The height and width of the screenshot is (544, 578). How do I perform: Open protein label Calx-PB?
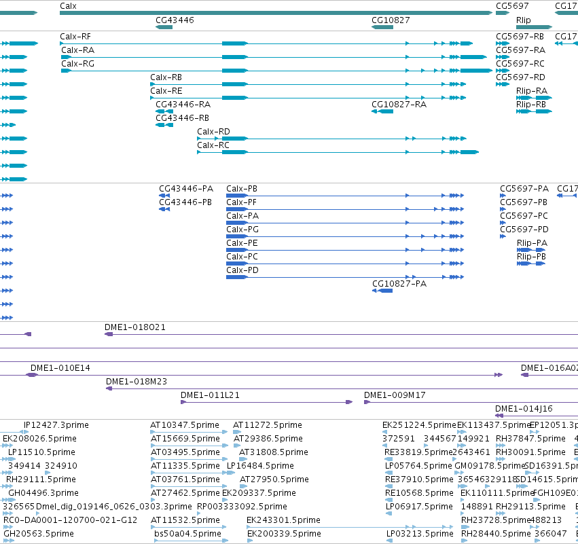click(242, 189)
